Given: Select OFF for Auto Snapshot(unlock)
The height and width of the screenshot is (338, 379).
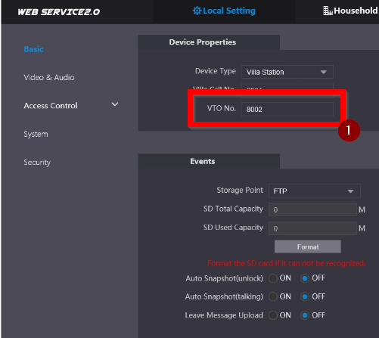Looking at the screenshot, I should [305, 278].
